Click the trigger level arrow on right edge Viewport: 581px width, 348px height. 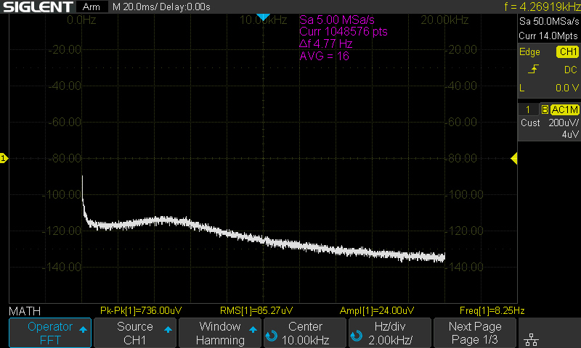(514, 159)
